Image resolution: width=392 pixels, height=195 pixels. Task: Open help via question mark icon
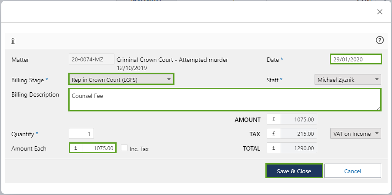379,40
